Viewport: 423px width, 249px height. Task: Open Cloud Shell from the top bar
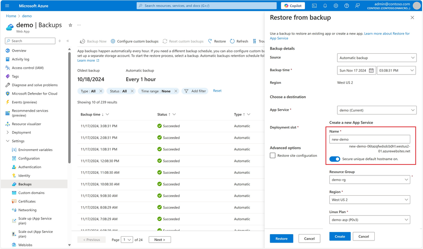314,5
